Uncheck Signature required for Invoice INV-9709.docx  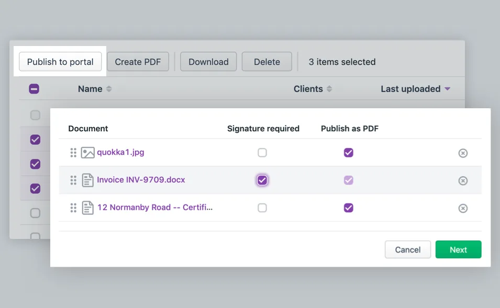262,180
